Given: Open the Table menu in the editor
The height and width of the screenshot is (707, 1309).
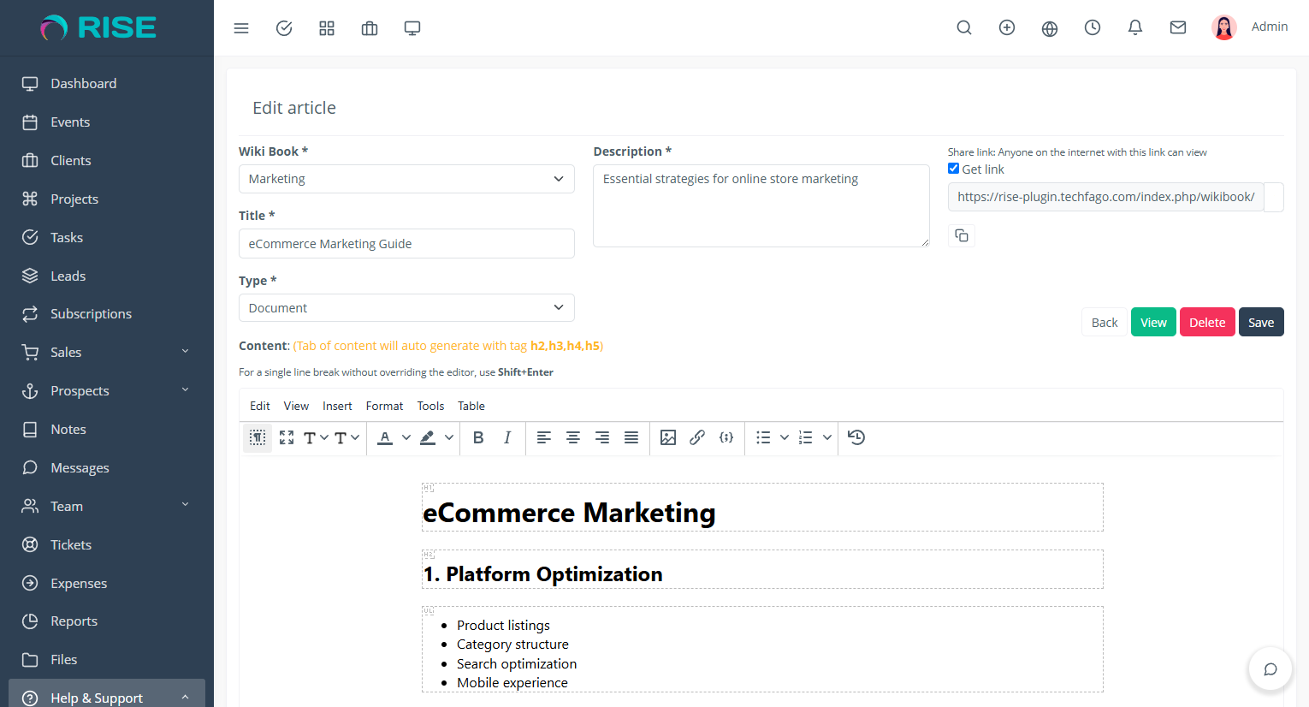Looking at the screenshot, I should coord(471,406).
